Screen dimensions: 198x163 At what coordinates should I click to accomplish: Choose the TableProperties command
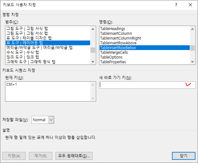point(145,62)
